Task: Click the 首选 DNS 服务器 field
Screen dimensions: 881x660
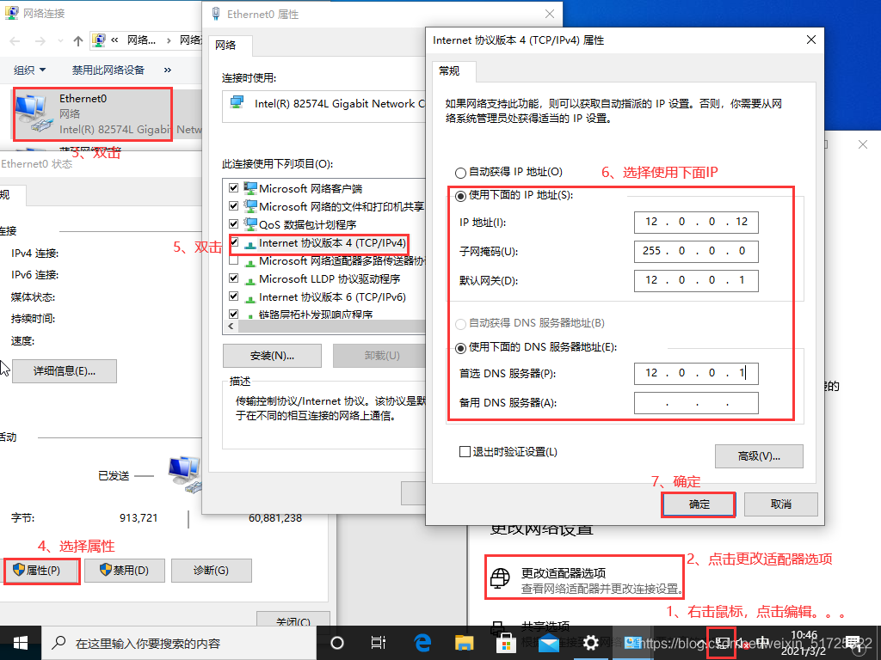Action: click(696, 373)
